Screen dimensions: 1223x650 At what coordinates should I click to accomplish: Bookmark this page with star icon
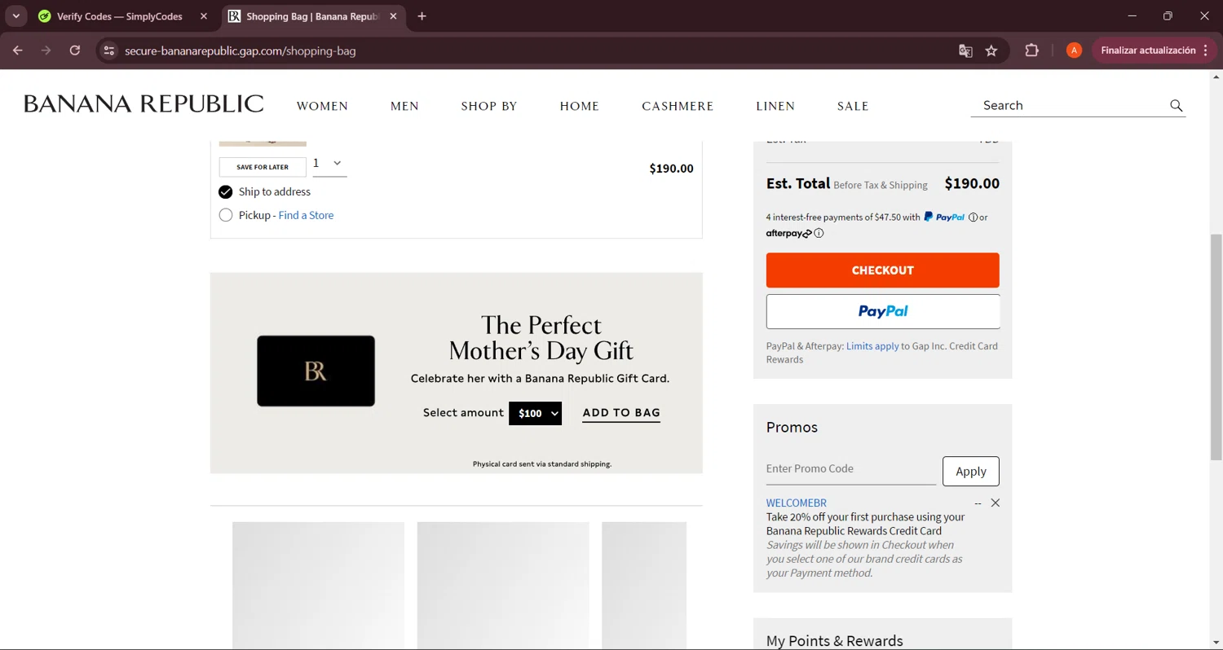(x=991, y=51)
